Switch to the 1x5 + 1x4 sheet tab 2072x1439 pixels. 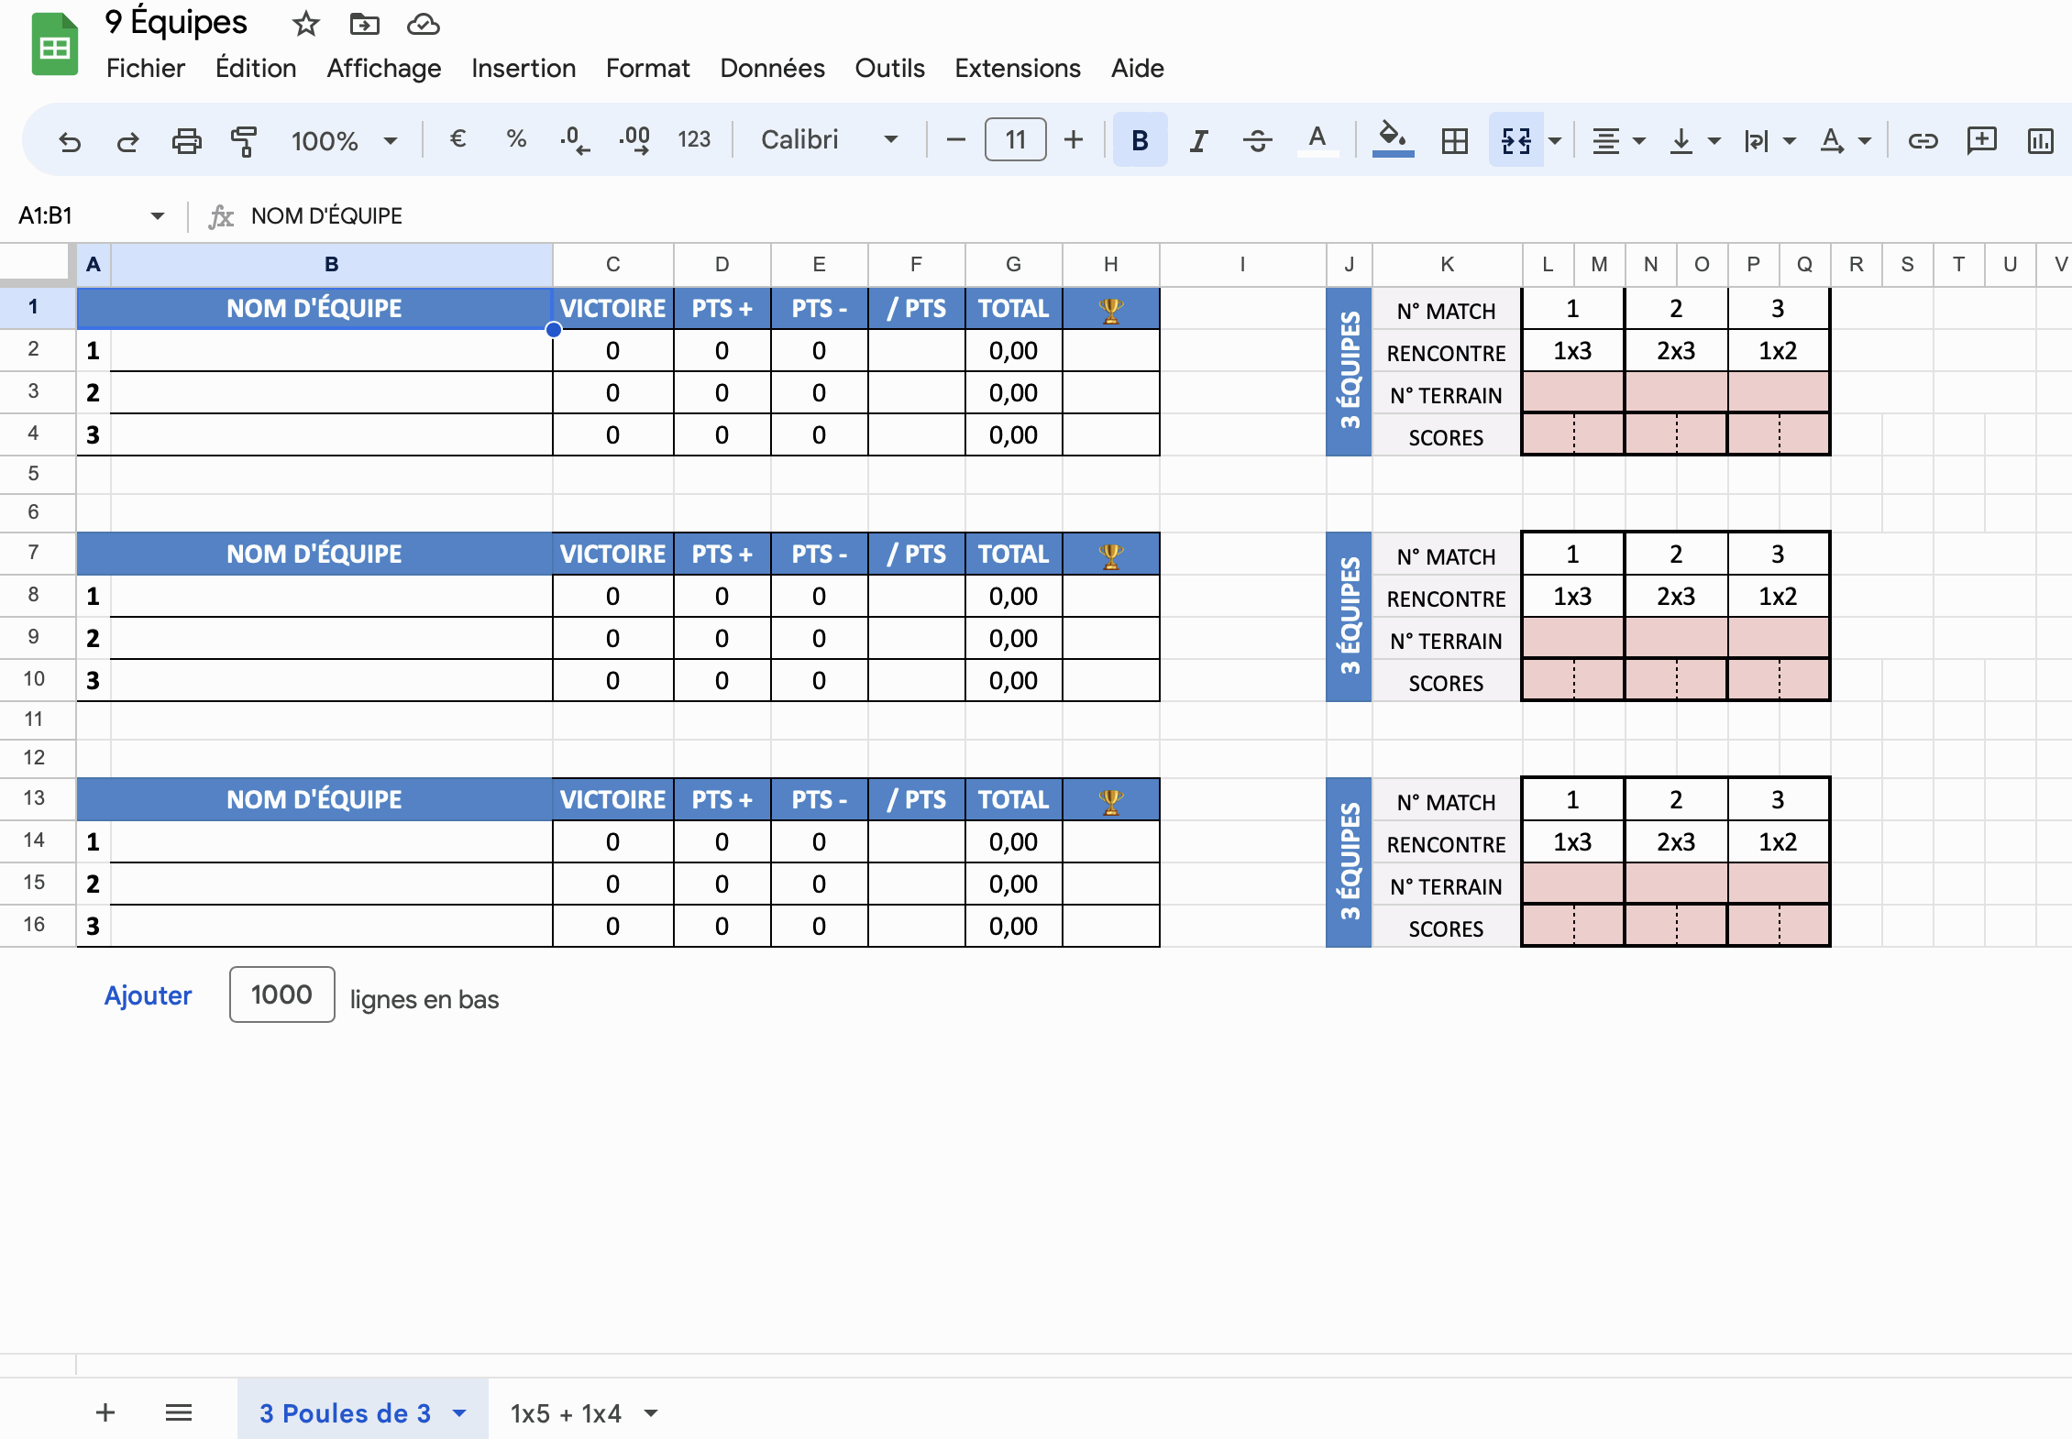[x=566, y=1412]
